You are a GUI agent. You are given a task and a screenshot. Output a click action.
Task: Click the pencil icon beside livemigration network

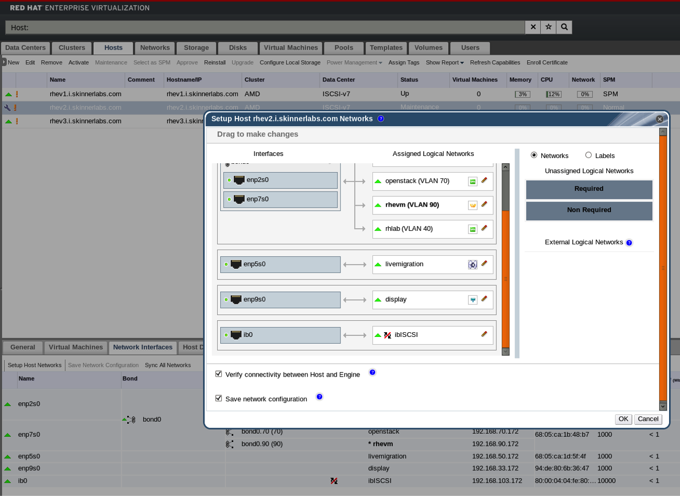tap(484, 264)
